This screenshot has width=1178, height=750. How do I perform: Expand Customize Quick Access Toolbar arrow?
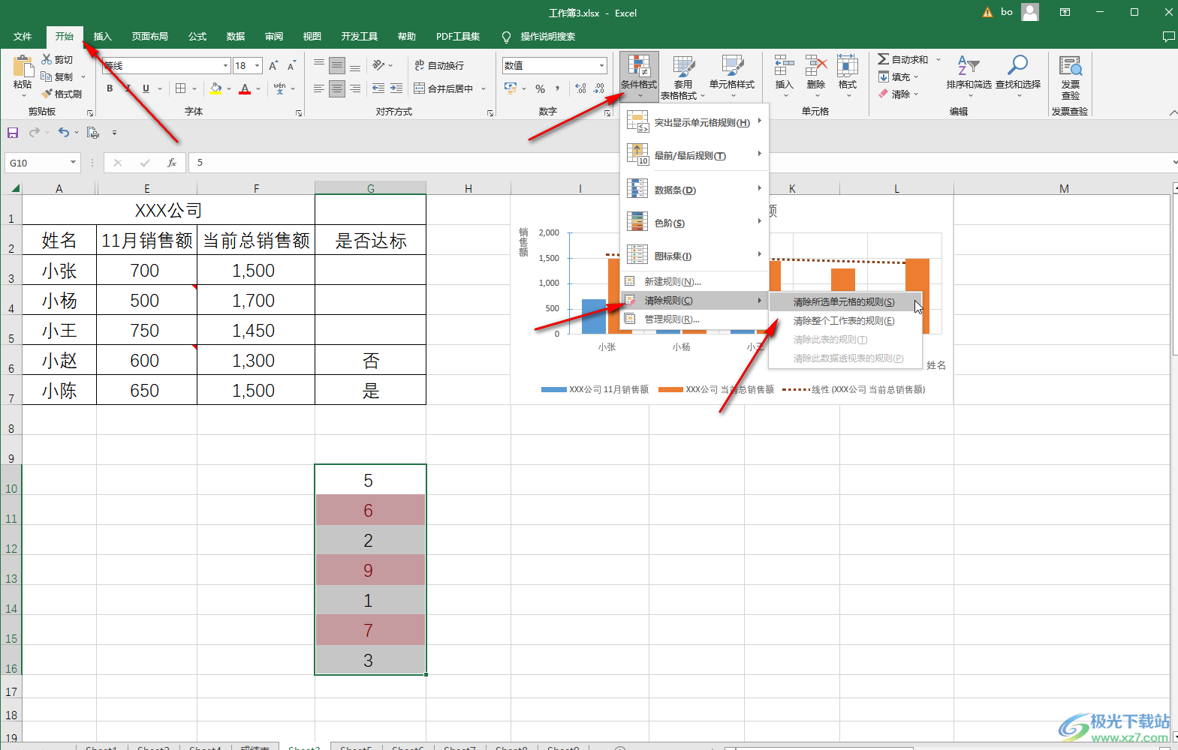[x=114, y=133]
